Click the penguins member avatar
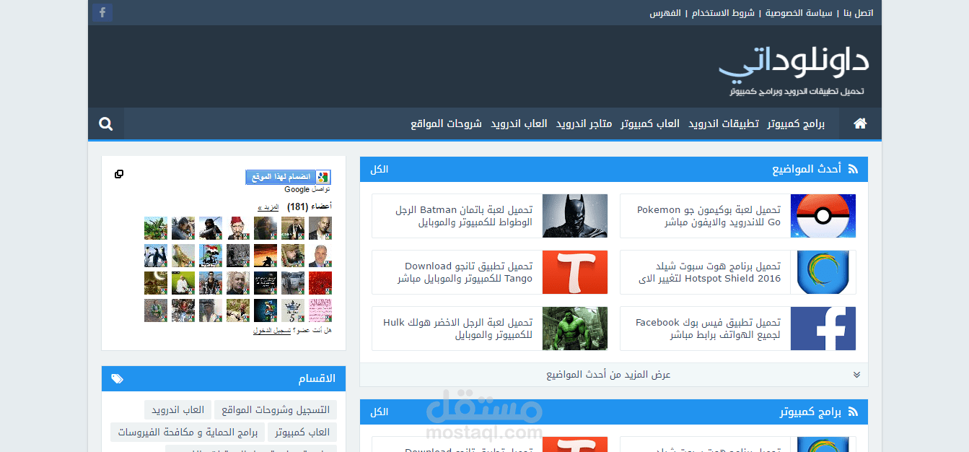Viewport: 969px width, 452px height. 156,256
